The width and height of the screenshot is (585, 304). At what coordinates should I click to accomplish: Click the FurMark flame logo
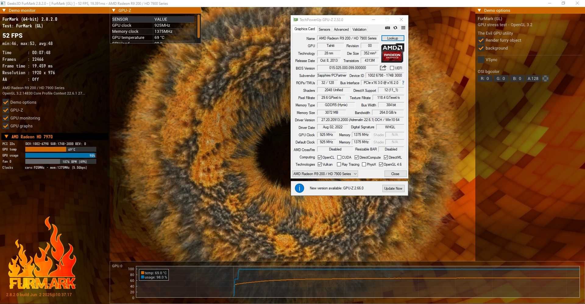(x=42, y=253)
